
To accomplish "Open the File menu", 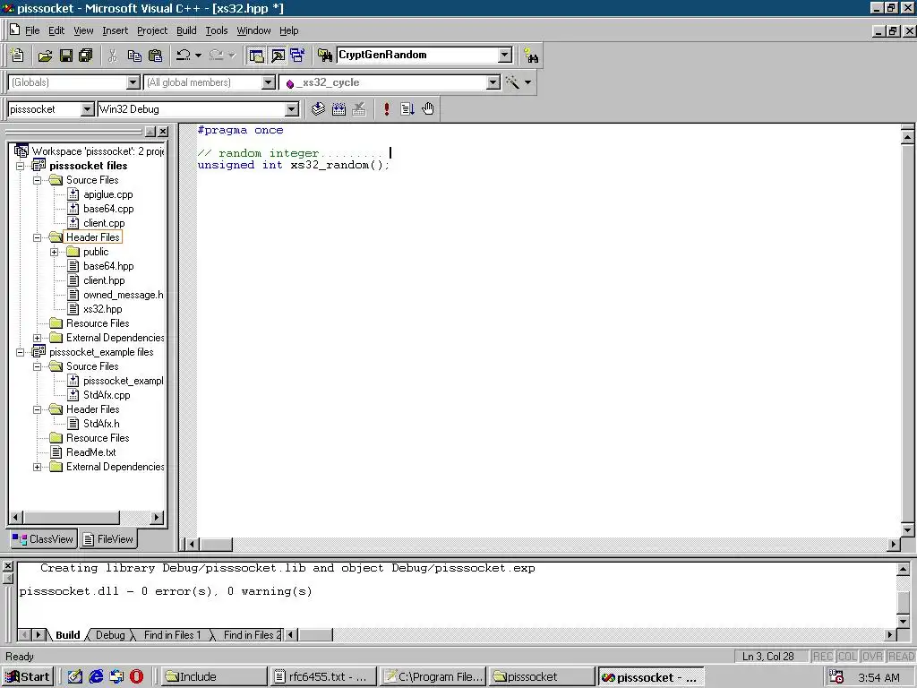I will pyautogui.click(x=32, y=30).
